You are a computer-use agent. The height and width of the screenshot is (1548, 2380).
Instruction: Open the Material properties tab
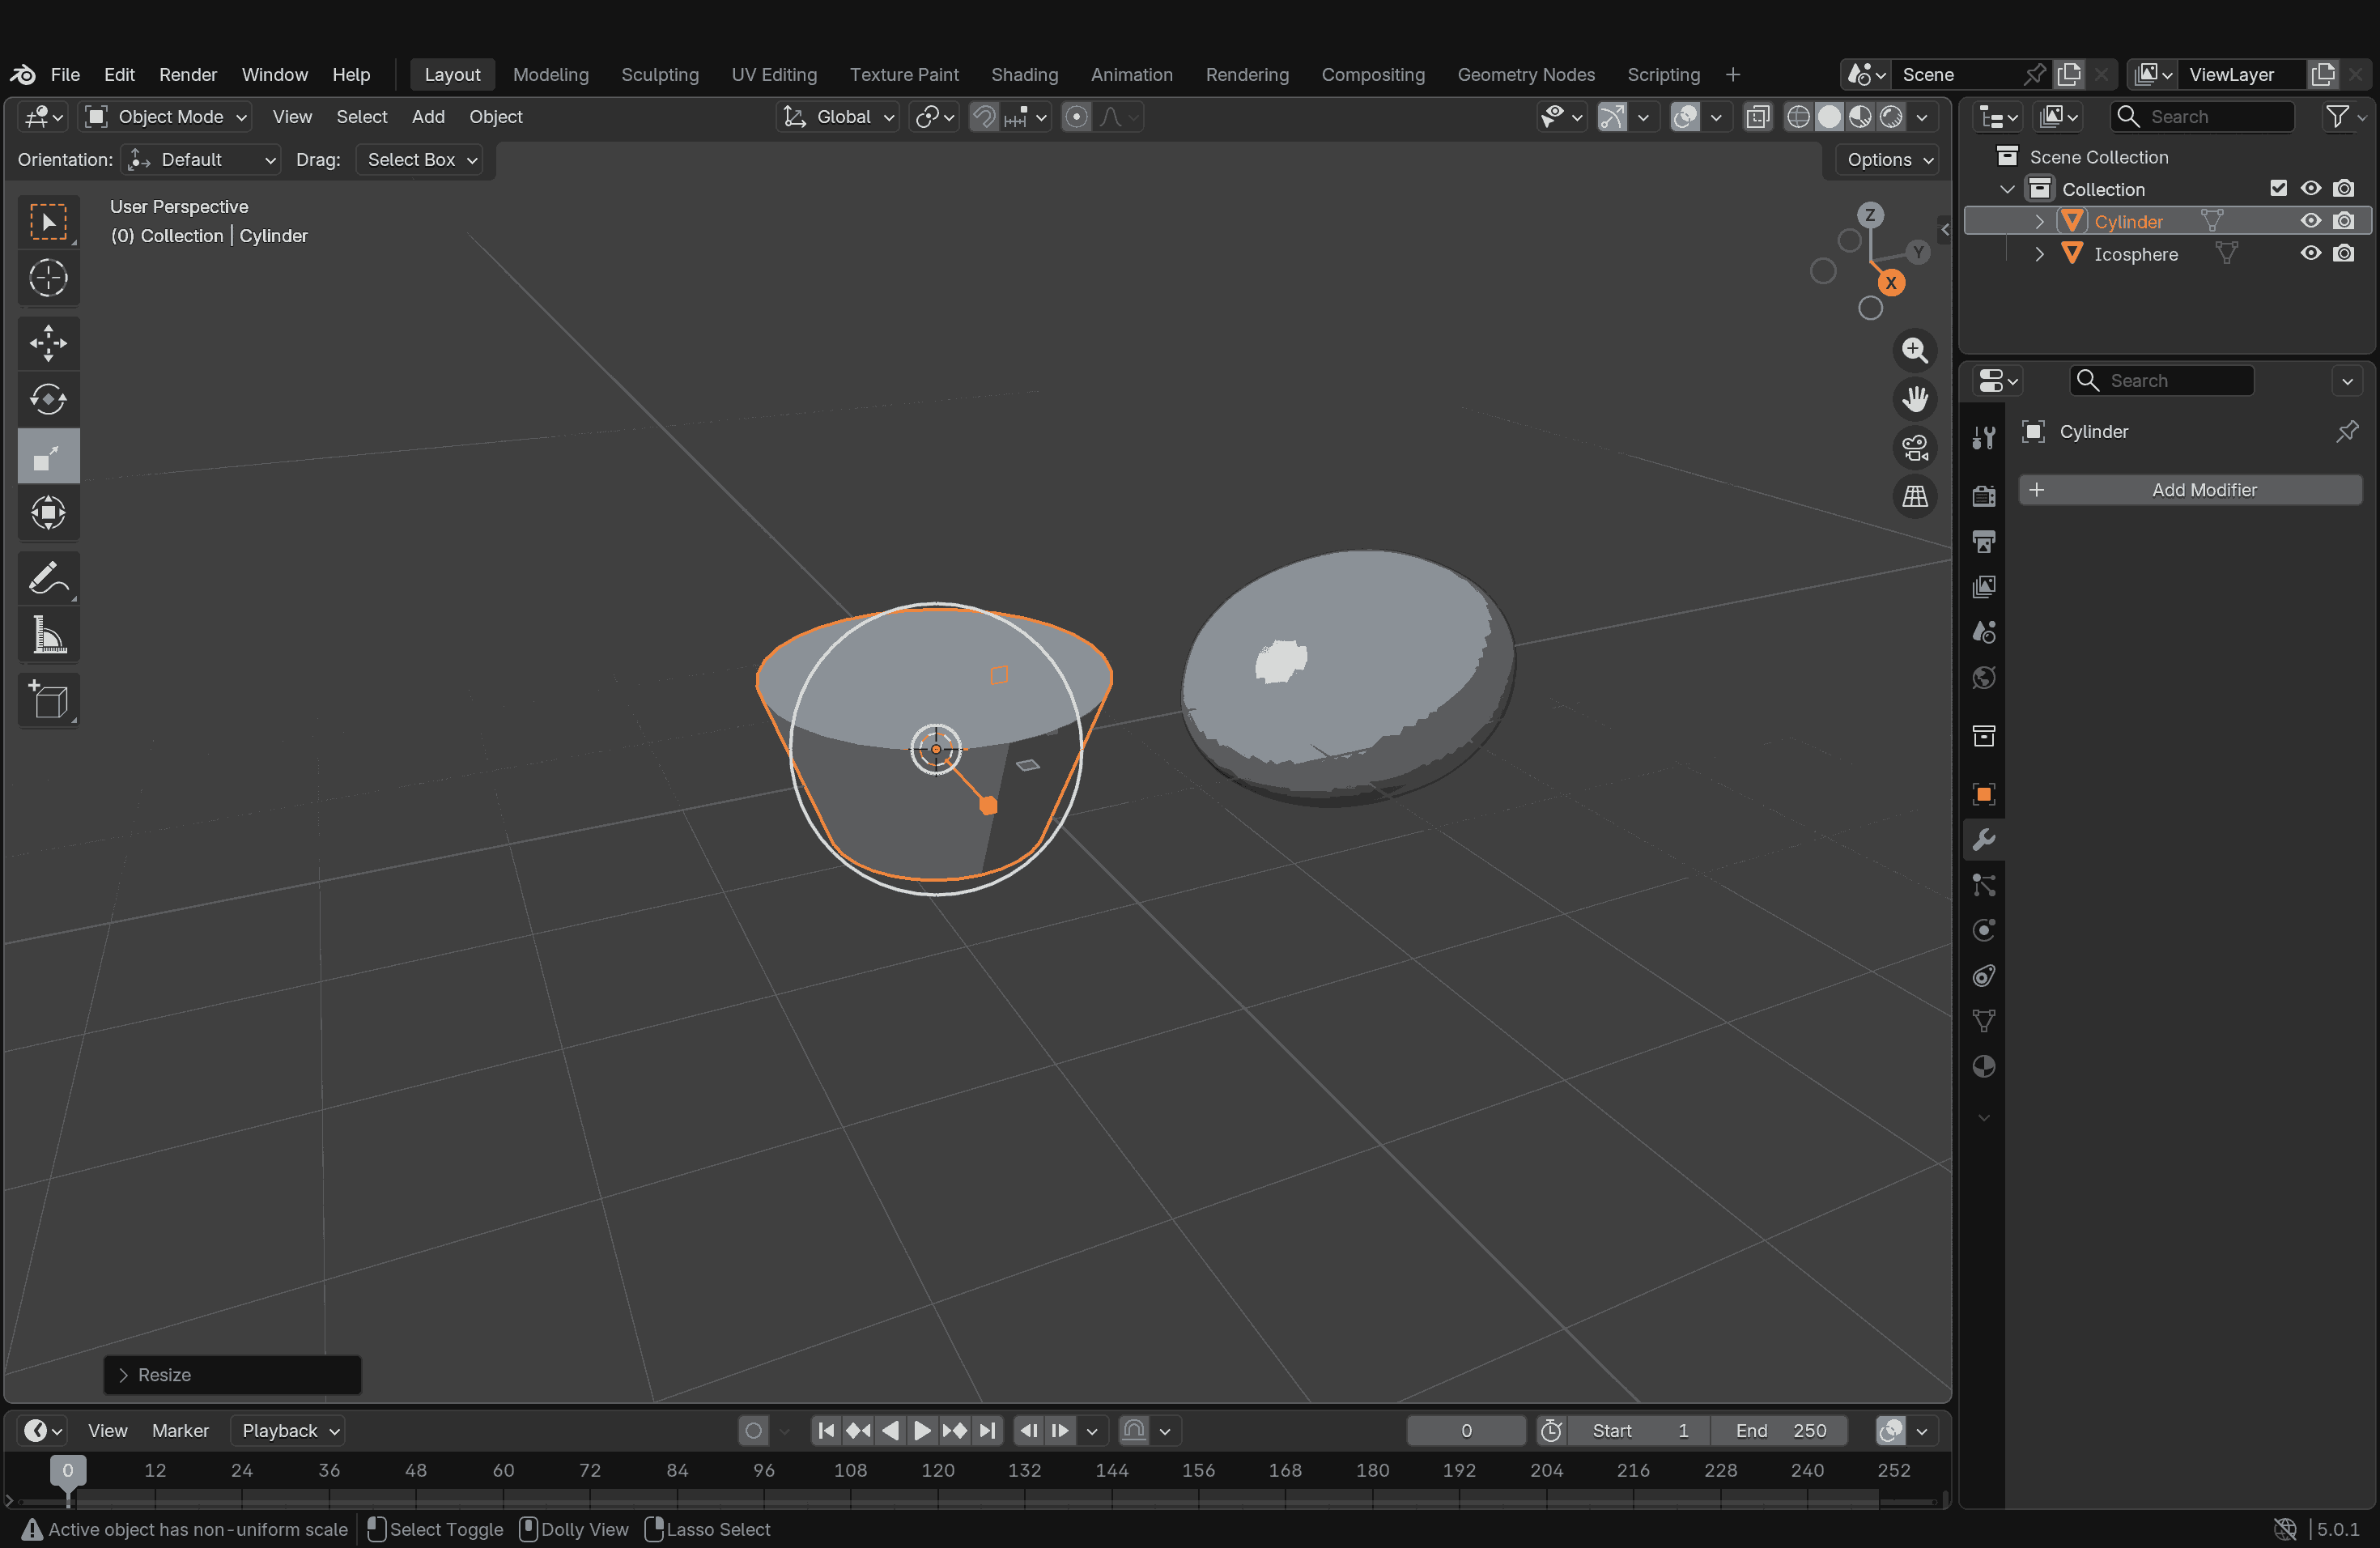[x=1984, y=1066]
